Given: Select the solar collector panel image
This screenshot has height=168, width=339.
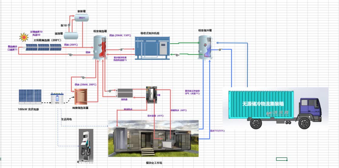Looking at the screenshot, I should tap(43, 47).
